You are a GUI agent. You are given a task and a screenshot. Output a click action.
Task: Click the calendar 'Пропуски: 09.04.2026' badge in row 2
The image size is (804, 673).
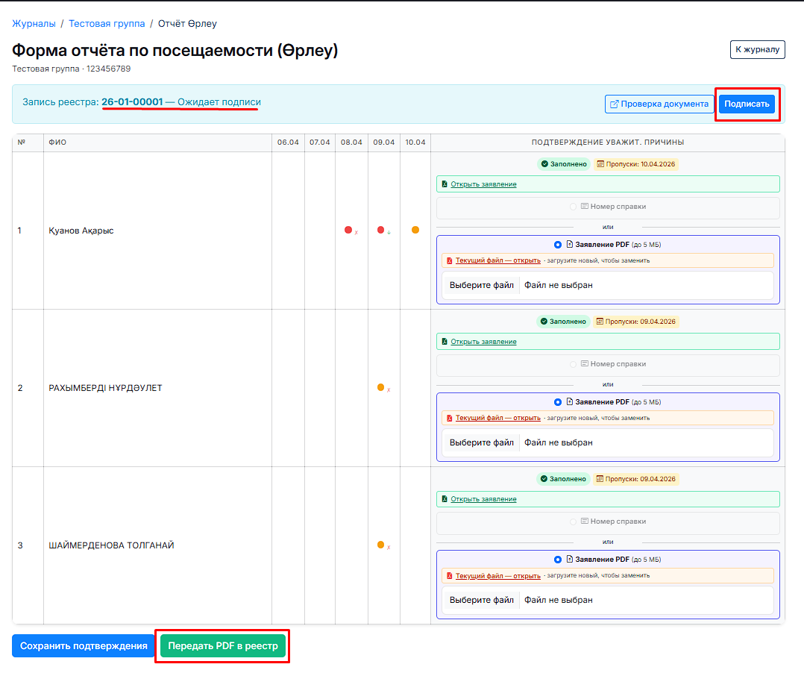point(636,322)
